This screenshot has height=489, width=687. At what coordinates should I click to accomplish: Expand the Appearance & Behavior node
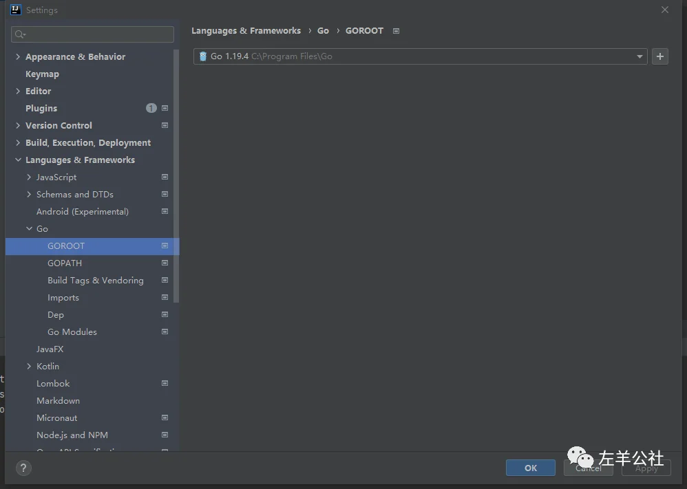(18, 56)
